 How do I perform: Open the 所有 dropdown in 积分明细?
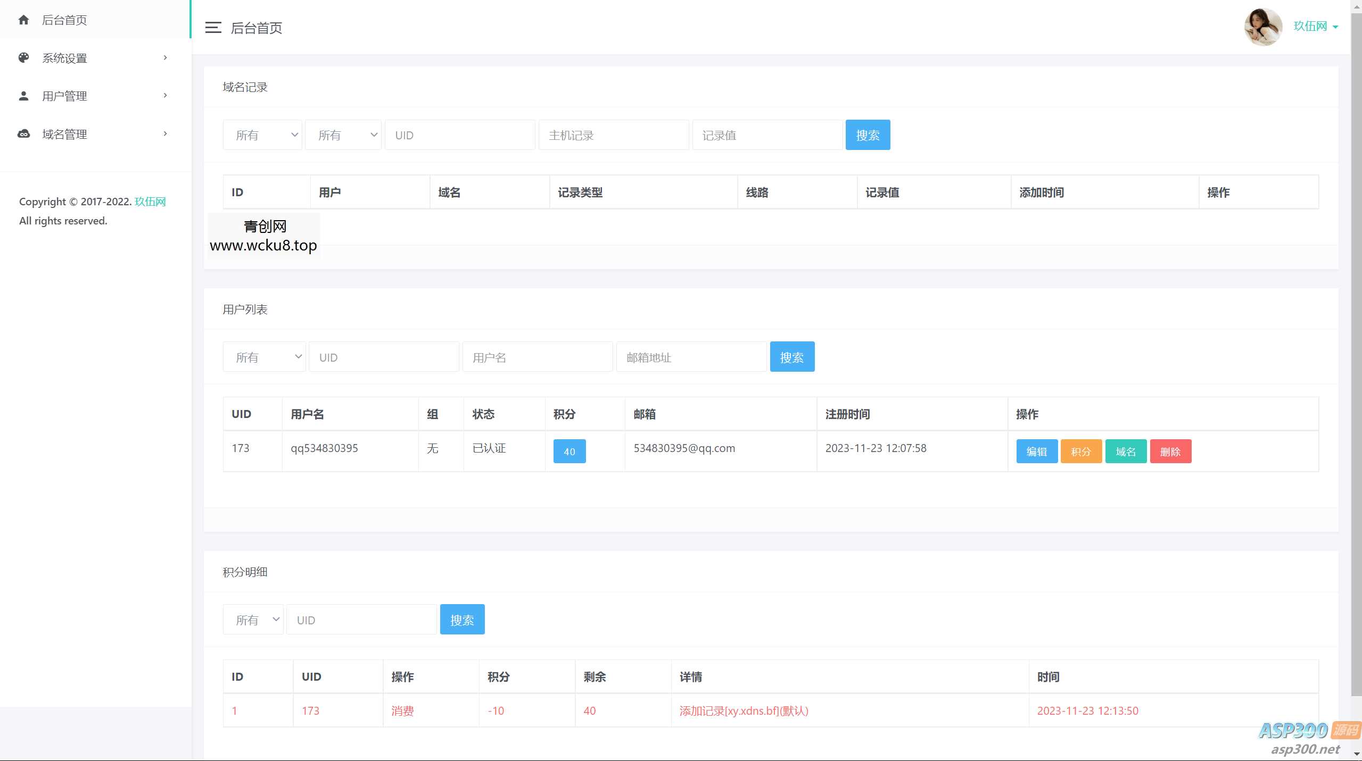click(253, 620)
